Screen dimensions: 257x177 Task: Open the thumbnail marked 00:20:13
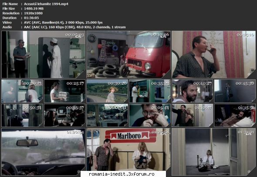[22, 91]
